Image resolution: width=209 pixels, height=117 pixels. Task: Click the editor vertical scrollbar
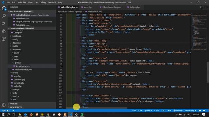click(208, 72)
